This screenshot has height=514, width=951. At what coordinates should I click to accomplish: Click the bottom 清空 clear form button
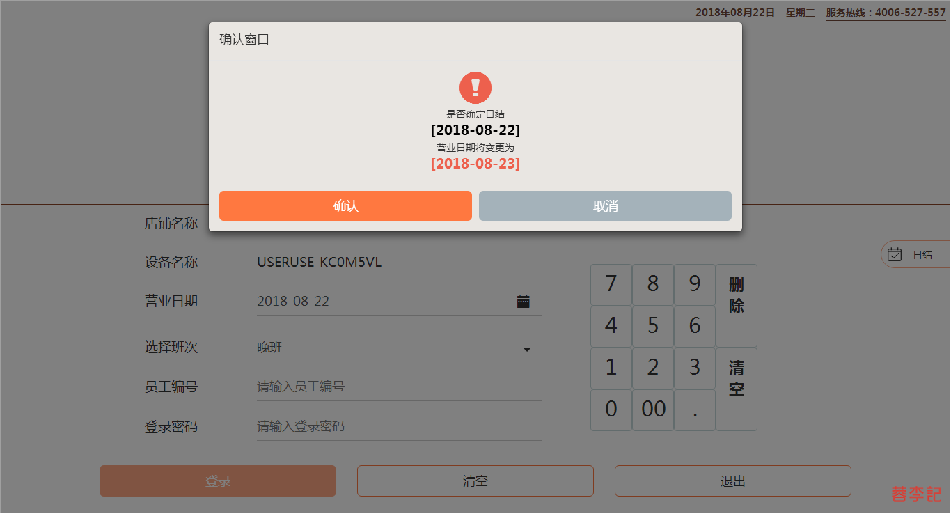475,481
